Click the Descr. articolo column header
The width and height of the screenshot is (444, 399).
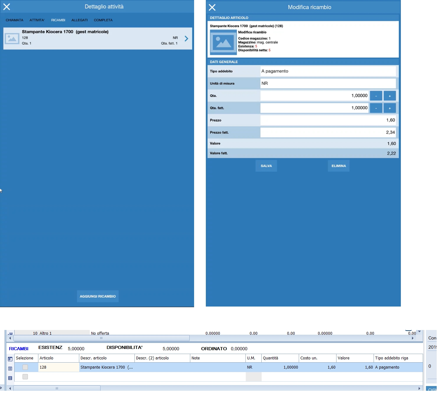(107, 358)
